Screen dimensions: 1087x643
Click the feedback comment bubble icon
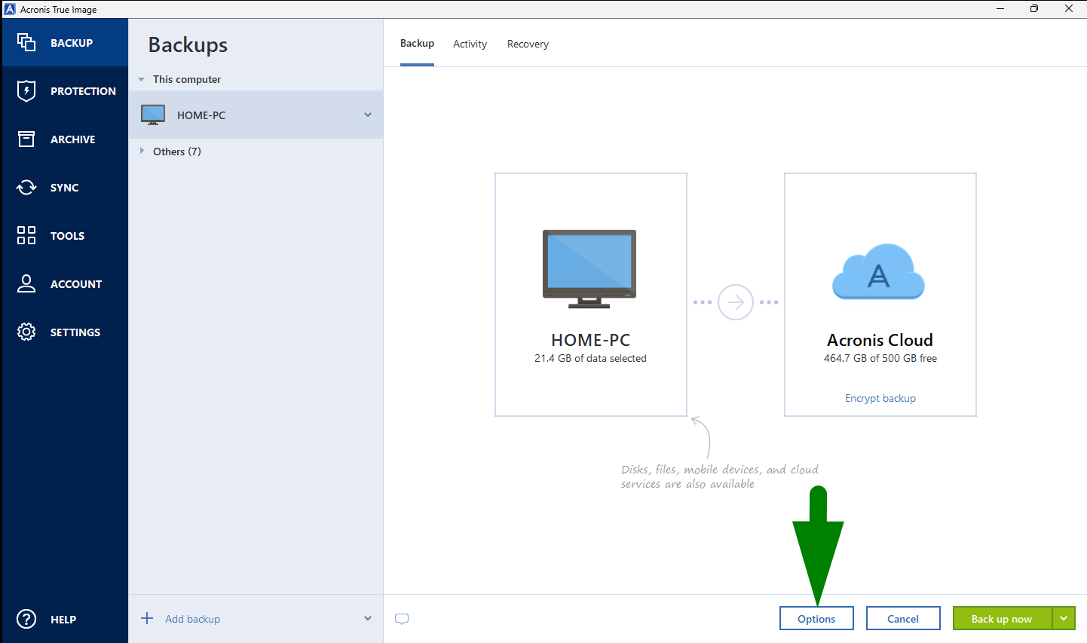click(402, 618)
